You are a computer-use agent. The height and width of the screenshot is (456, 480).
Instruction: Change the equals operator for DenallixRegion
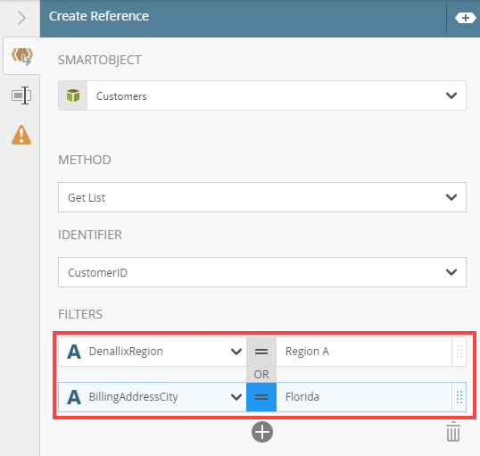coord(261,352)
